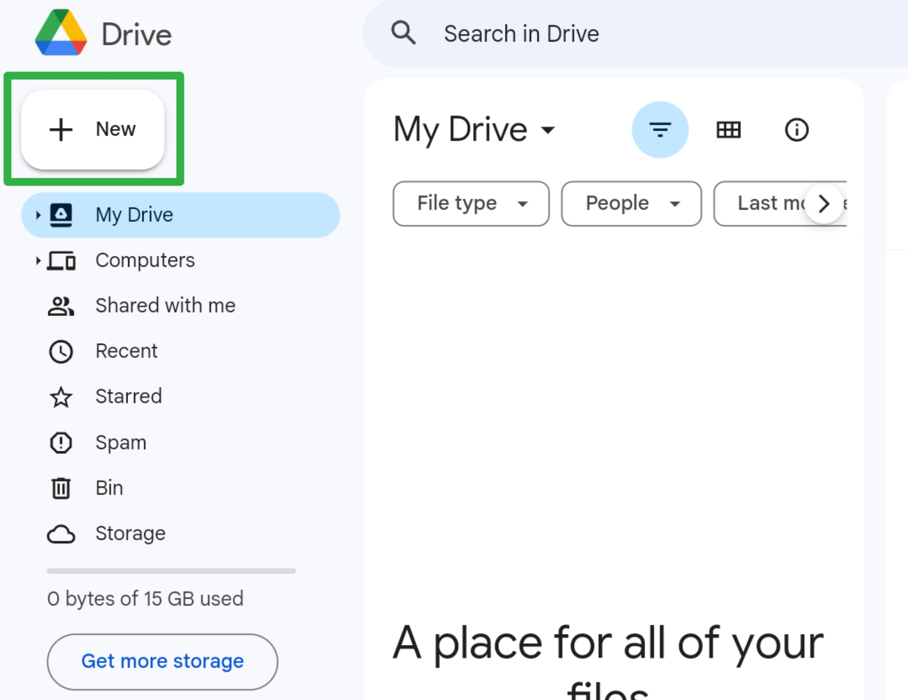
Task: Expand the My Drive tree arrow
Action: 38,215
